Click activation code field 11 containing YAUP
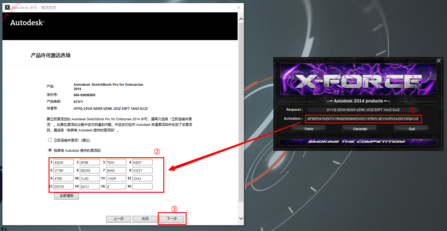This screenshot has width=447, height=231. 116,178
